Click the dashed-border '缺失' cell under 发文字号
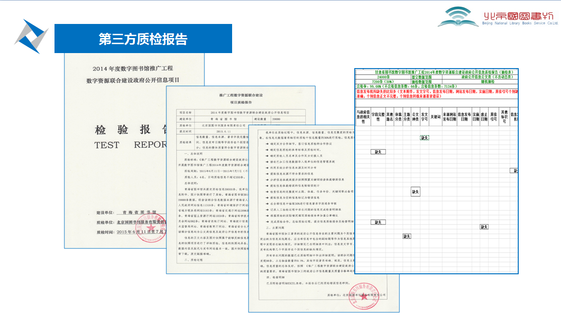The width and height of the screenshot is (561, 317). (x=424, y=138)
